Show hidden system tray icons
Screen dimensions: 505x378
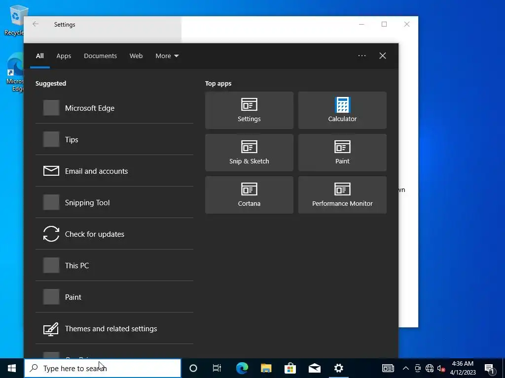pyautogui.click(x=406, y=368)
